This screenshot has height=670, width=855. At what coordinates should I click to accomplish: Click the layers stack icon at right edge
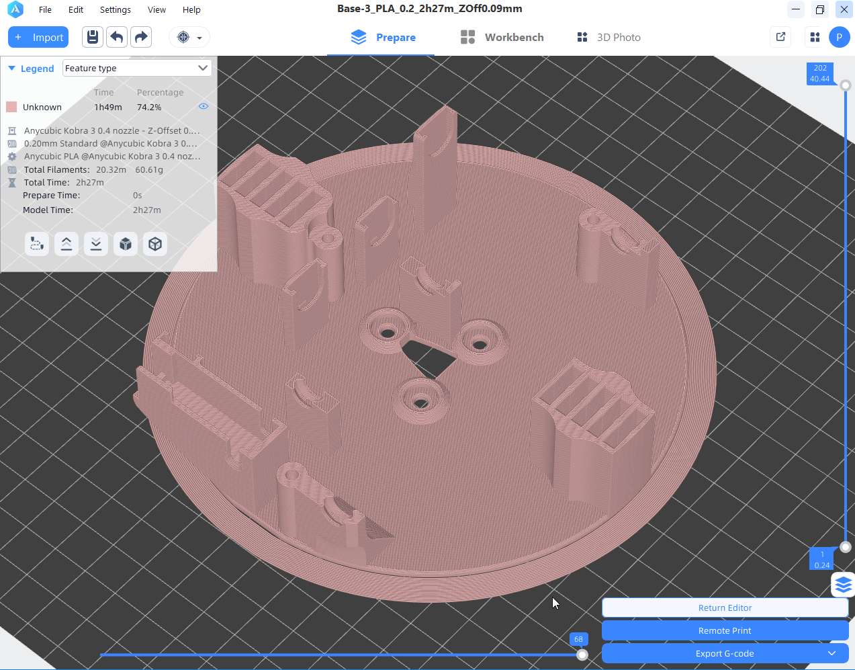[843, 585]
